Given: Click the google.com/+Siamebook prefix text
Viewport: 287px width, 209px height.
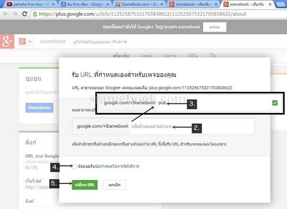Looking at the screenshot, I should [x=102, y=126].
